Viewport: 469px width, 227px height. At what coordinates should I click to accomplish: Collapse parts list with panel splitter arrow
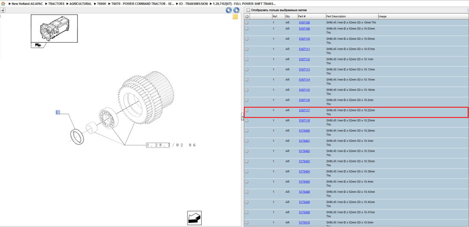[x=242, y=117]
